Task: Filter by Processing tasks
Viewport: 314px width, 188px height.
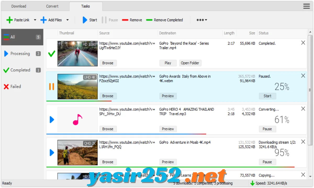Action: [x=22, y=54]
